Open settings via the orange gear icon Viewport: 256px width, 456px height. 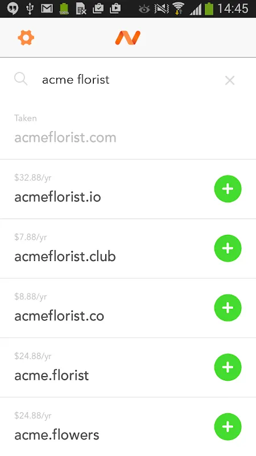click(x=26, y=38)
